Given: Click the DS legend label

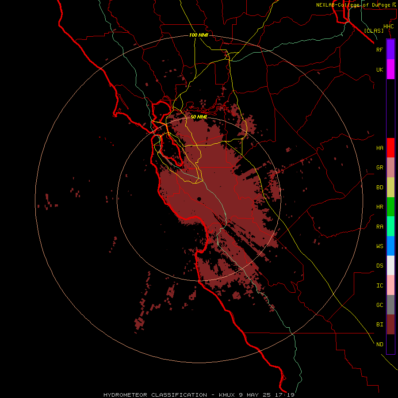Looking at the screenshot, I should (x=379, y=266).
